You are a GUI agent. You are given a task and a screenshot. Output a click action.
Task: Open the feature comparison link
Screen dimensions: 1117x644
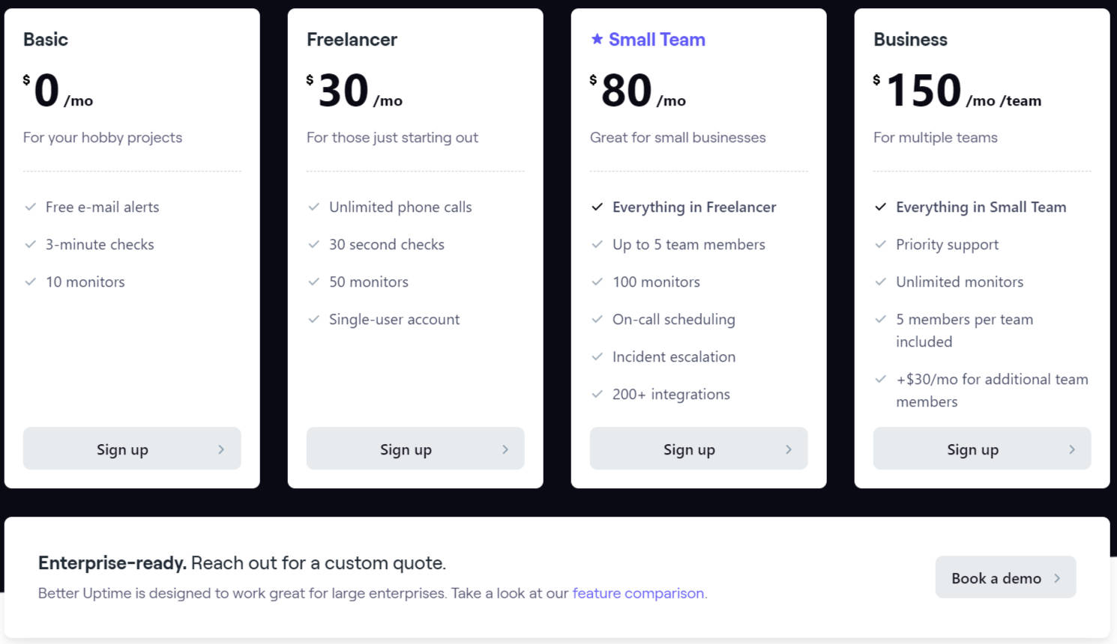click(638, 593)
